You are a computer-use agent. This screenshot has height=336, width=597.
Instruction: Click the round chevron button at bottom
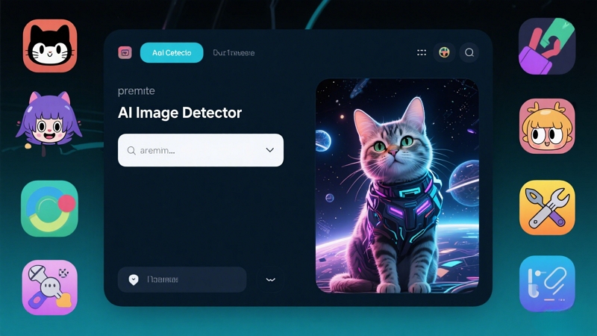pyautogui.click(x=270, y=279)
